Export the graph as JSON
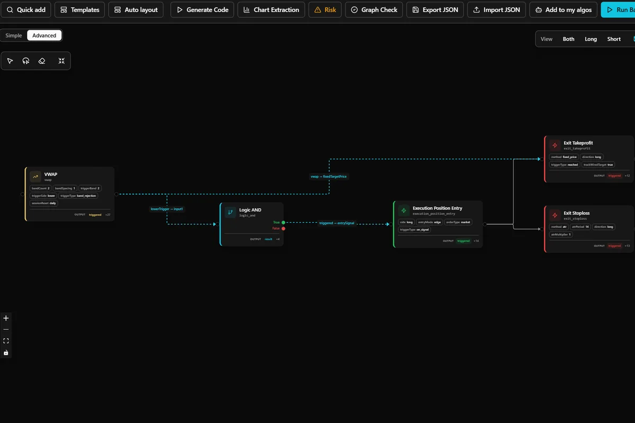Screen dimensions: 635x423 click(435, 10)
